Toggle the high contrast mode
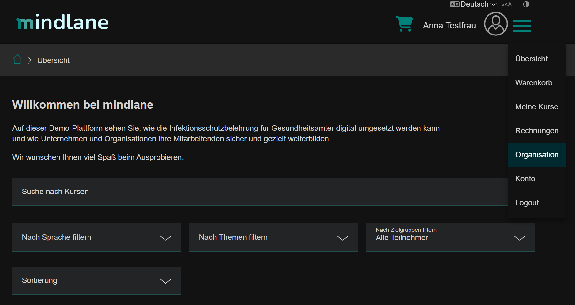Screen dimensions: 575x305 [x=526, y=4]
